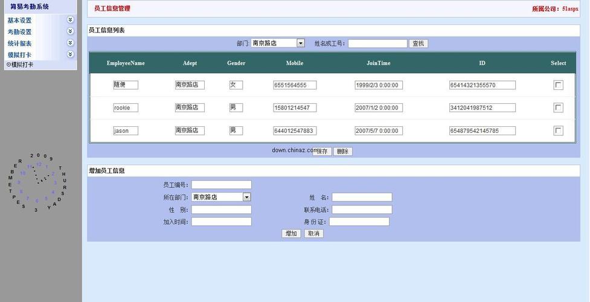Click the 增加员工信息 section title
This screenshot has height=302, width=590.
[106, 170]
